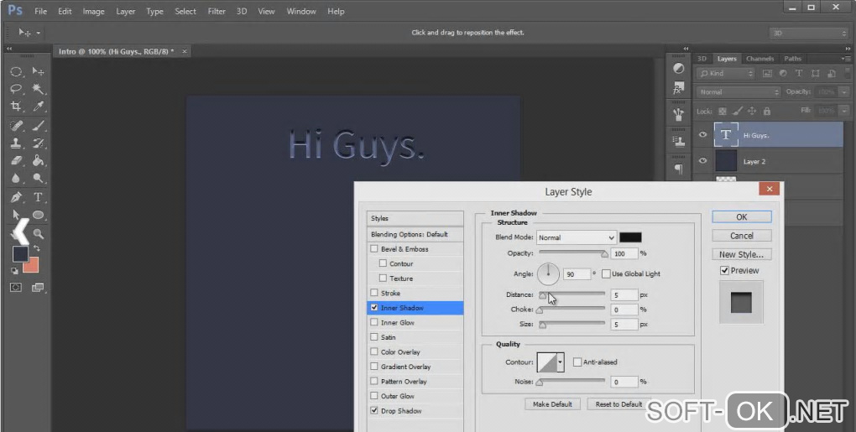Switch to the Channels tab
Screen dimensions: 856x432
[x=759, y=59]
